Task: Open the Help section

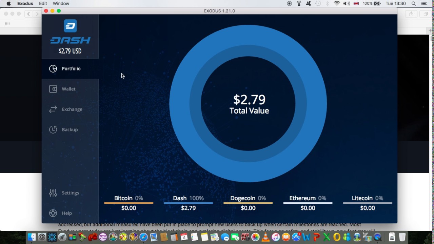Action: point(71,213)
